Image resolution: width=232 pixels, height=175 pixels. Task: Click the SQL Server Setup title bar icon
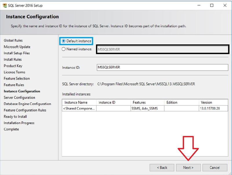[x=4, y=5]
